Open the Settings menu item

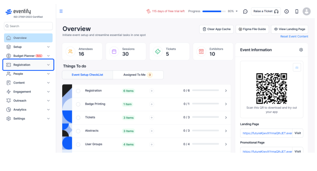pos(28,119)
